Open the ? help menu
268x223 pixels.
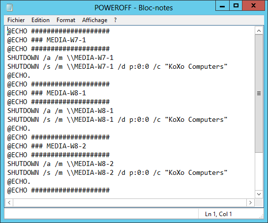[x=116, y=20]
